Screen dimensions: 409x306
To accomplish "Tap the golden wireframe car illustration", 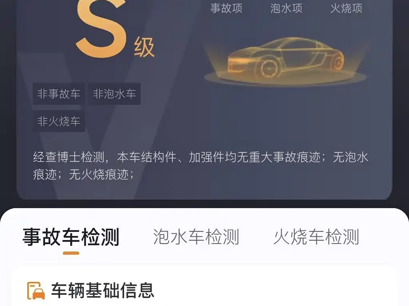I will (x=286, y=58).
